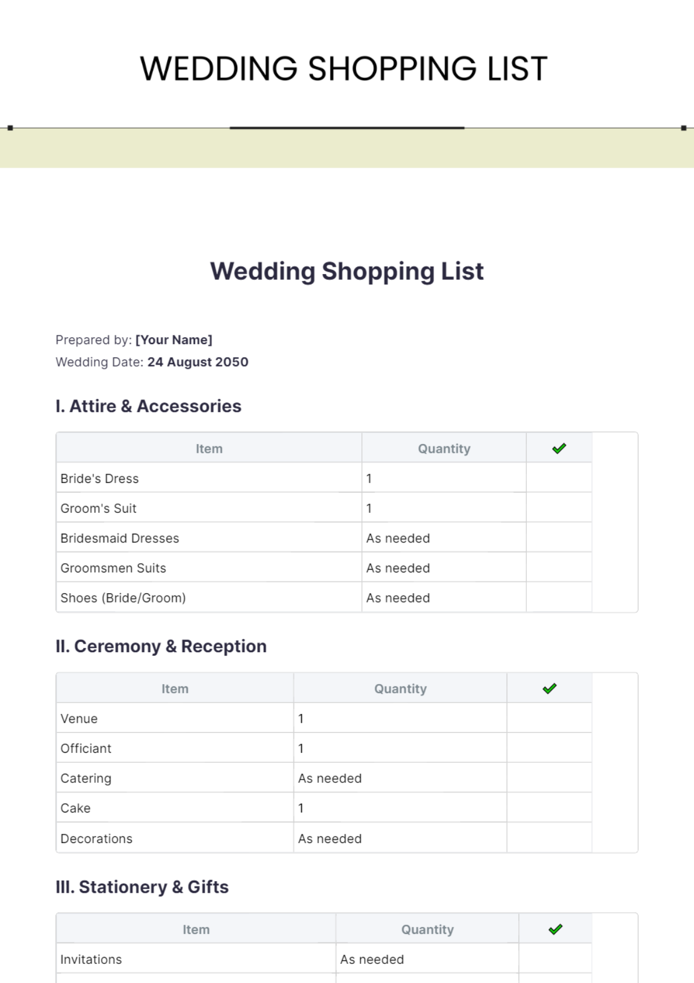Select the WEDDING SHOPPING LIST banner title
Screen dimensions: 694x983
coord(344,68)
